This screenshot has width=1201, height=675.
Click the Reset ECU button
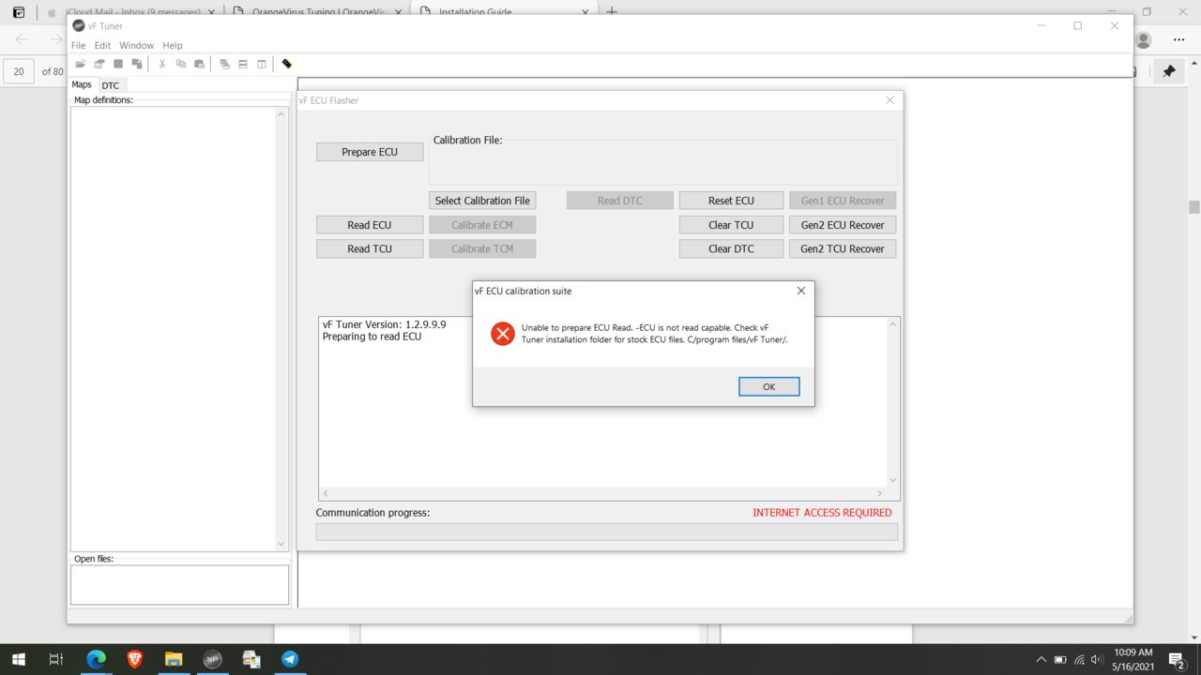[x=731, y=201]
